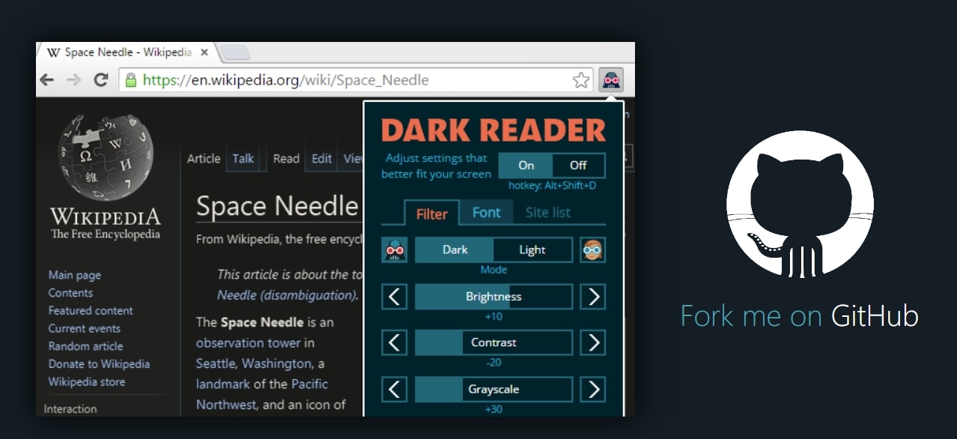
Task: Click the browser reload icon
Action: click(x=101, y=80)
